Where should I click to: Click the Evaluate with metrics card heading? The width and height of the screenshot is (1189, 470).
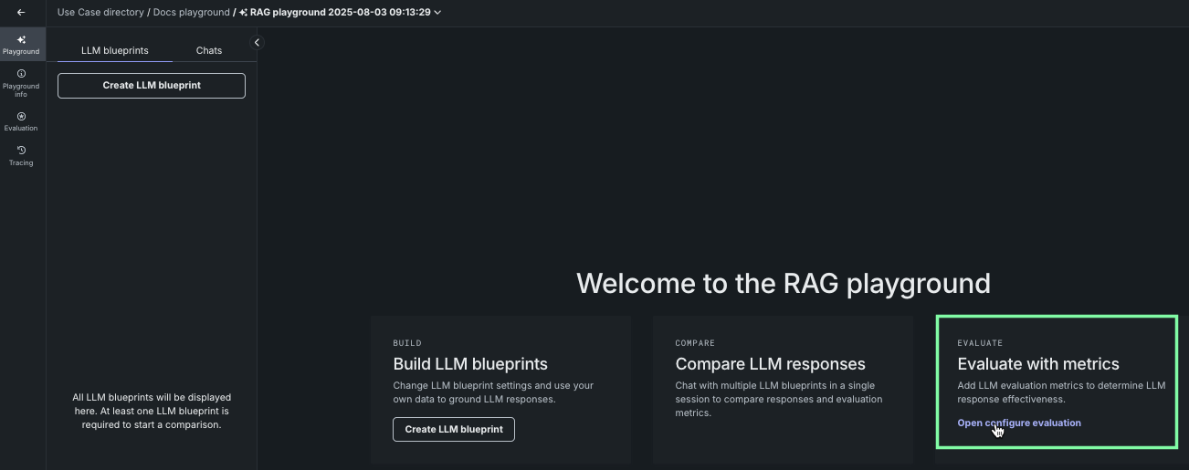pos(1037,364)
